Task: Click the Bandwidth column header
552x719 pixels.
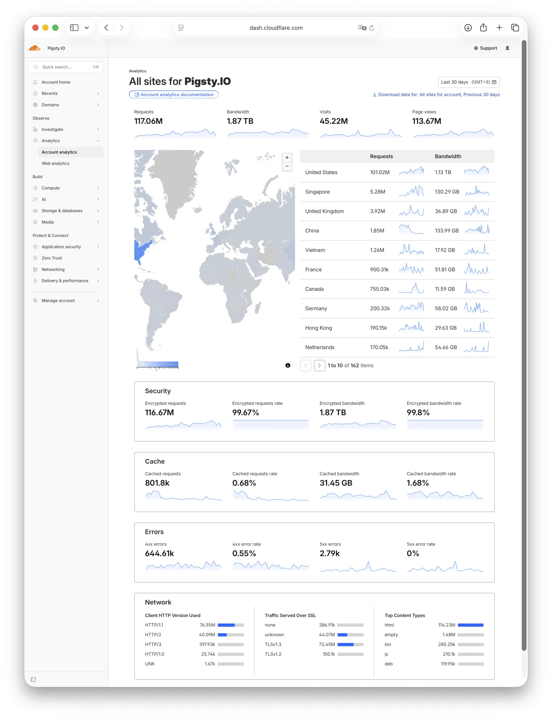Action: click(448, 156)
